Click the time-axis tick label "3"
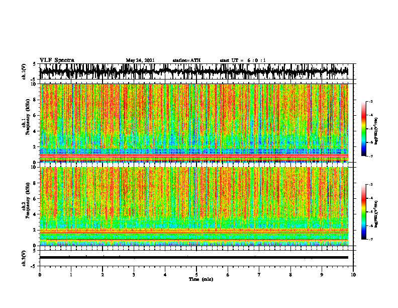This screenshot has width=398, height=308. click(x=134, y=275)
